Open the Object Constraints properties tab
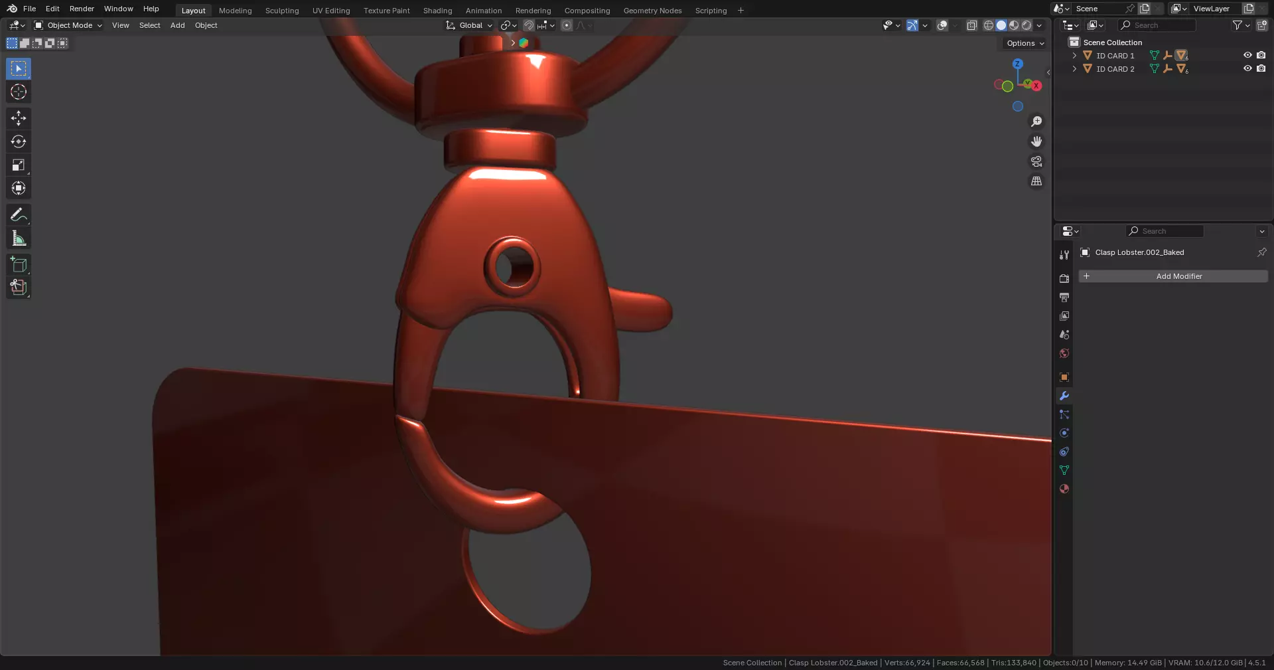The image size is (1274, 670). tap(1064, 452)
